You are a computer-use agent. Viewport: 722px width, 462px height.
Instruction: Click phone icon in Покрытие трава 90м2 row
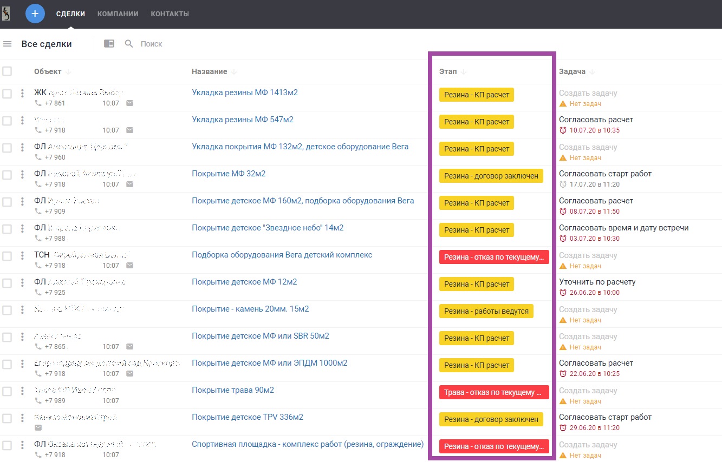[38, 401]
